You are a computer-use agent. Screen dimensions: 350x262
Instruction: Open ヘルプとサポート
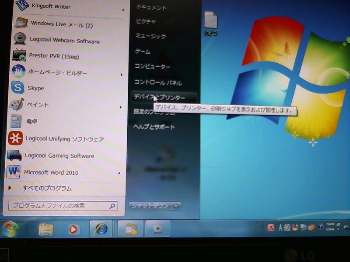154,127
